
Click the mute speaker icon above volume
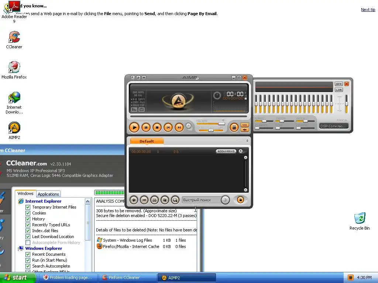tap(223, 120)
